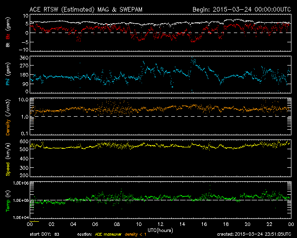Click the yellow Speed (km/s) axis label

tap(8, 161)
